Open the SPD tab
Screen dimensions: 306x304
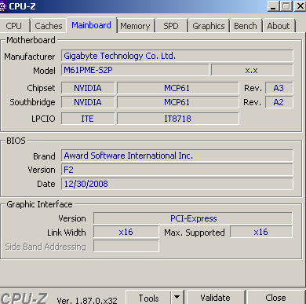(x=171, y=26)
